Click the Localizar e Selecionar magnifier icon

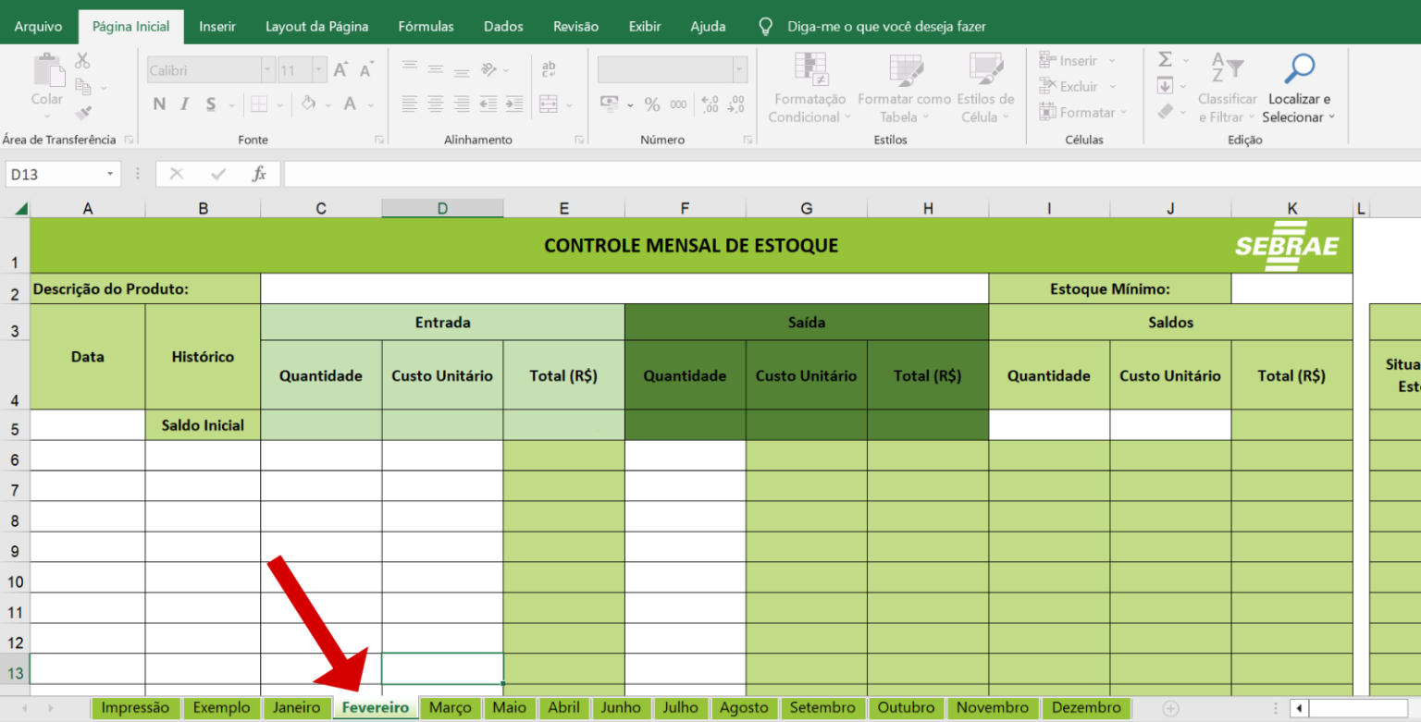tap(1298, 69)
